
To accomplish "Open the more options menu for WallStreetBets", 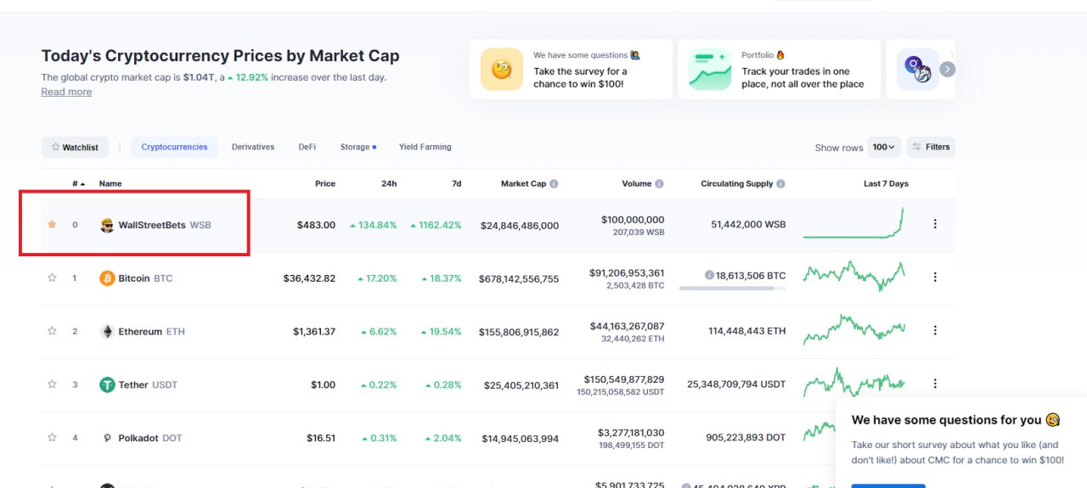I will point(935,224).
